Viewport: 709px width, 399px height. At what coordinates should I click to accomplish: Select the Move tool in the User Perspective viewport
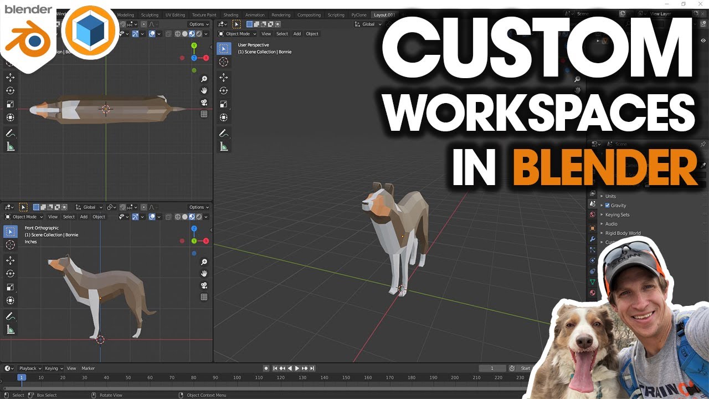pos(224,78)
